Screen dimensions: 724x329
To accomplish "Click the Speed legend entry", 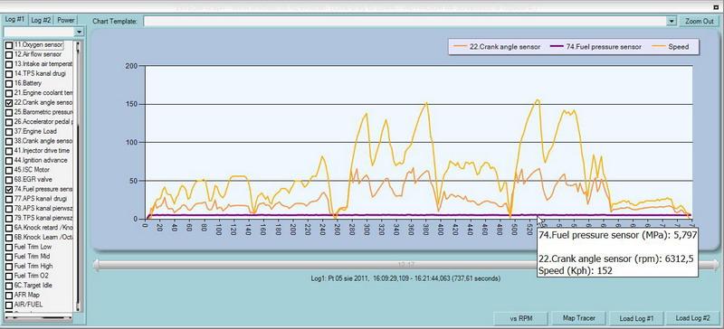I will click(670, 47).
